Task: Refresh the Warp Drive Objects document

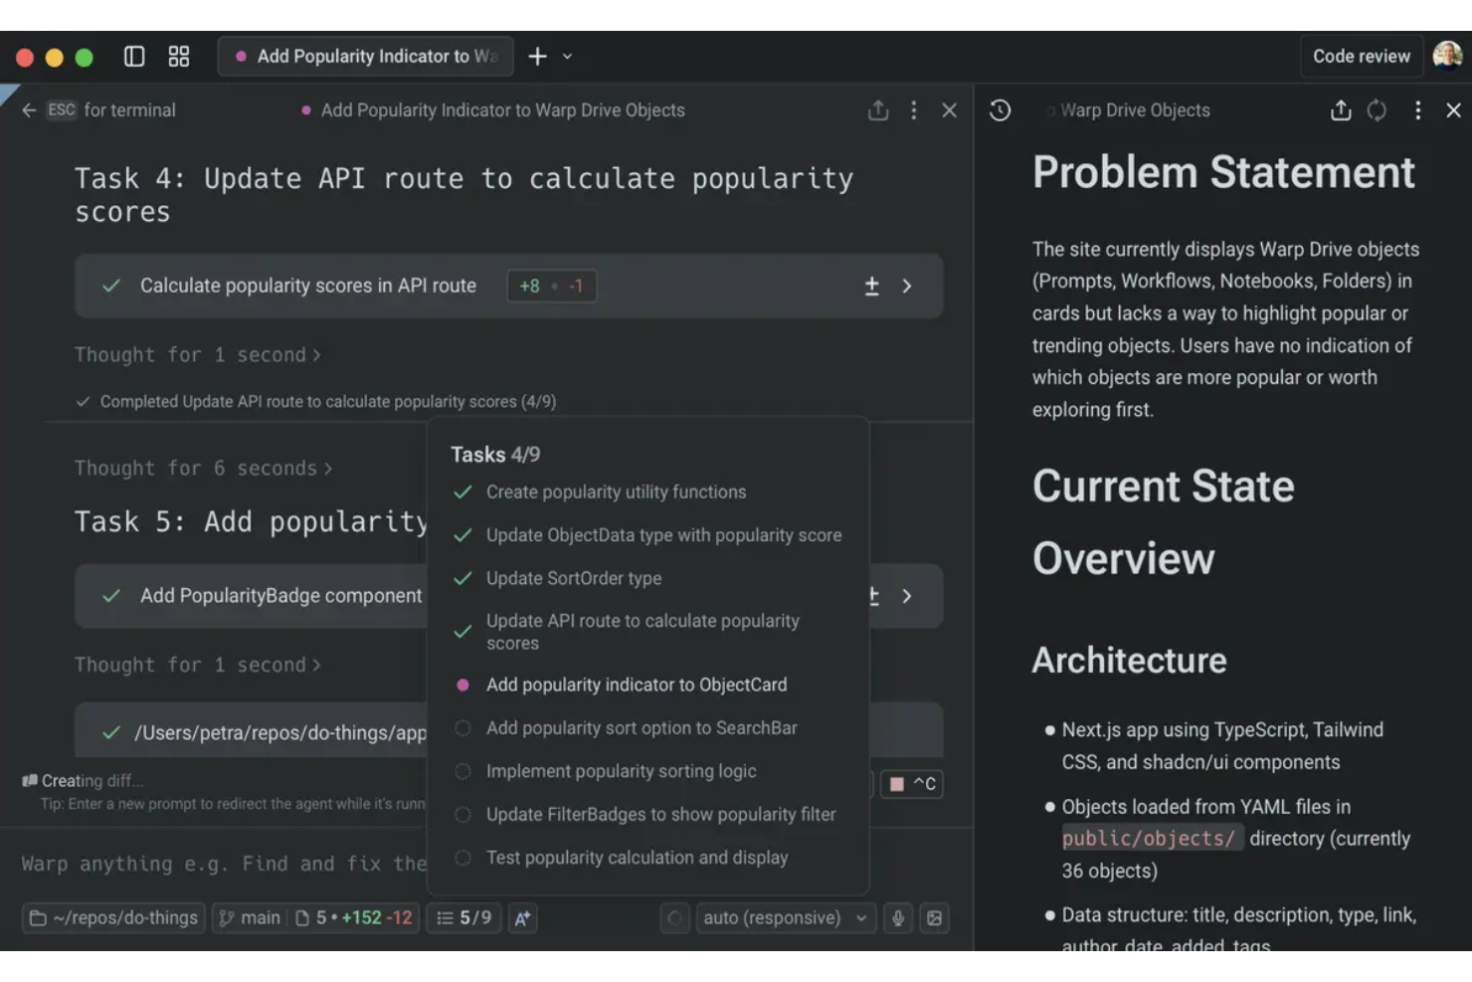Action: tap(1377, 110)
